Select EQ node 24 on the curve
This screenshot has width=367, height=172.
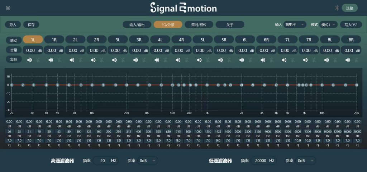242,85
